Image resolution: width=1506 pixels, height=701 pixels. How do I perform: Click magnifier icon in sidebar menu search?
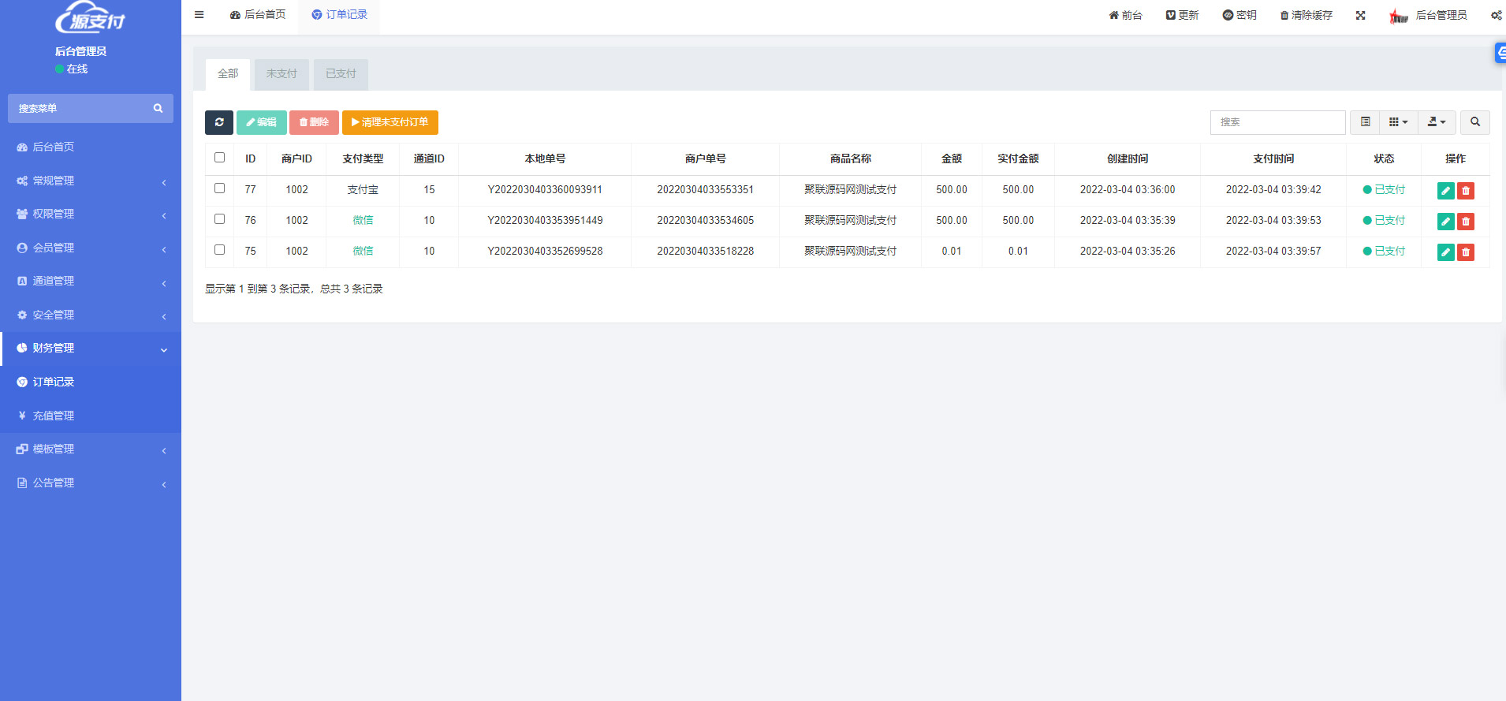click(x=158, y=109)
